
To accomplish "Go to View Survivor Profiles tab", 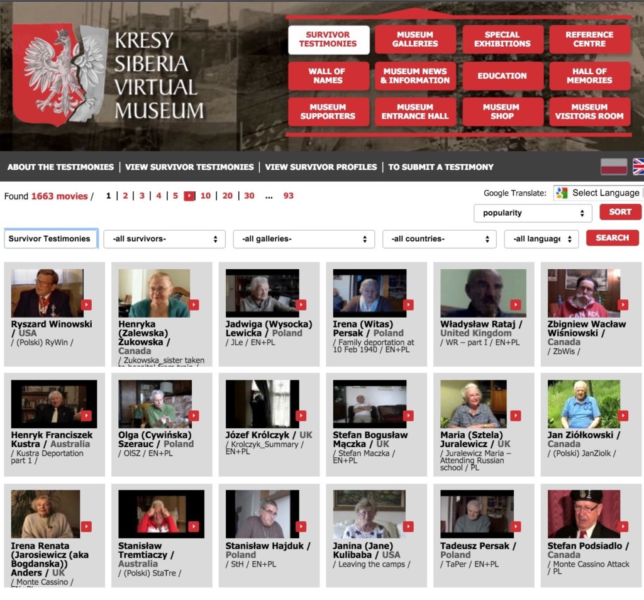I will click(321, 167).
